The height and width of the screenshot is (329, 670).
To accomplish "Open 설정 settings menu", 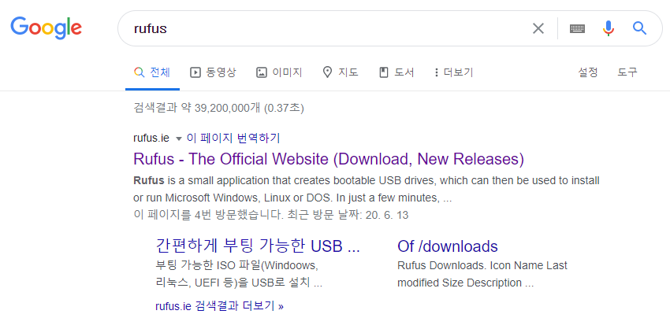I will click(587, 72).
